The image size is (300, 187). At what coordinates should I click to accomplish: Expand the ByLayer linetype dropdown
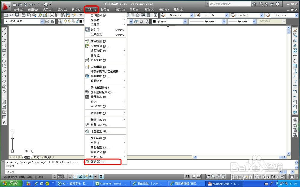(224, 22)
